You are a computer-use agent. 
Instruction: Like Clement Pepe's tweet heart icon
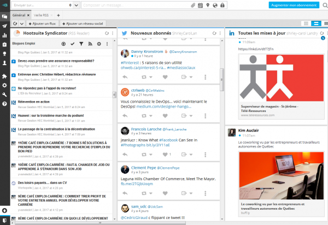(165, 193)
